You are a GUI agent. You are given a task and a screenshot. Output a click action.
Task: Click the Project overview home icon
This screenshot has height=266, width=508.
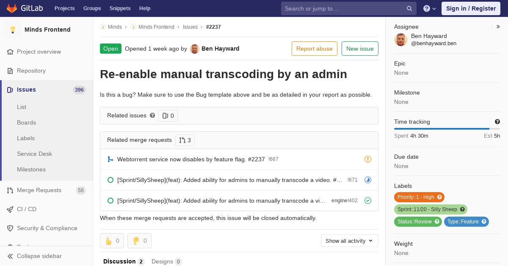pos(10,52)
